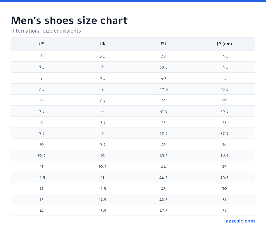Click the JP (cm) column header
Viewport: 266px width, 228px height.
(x=224, y=44)
